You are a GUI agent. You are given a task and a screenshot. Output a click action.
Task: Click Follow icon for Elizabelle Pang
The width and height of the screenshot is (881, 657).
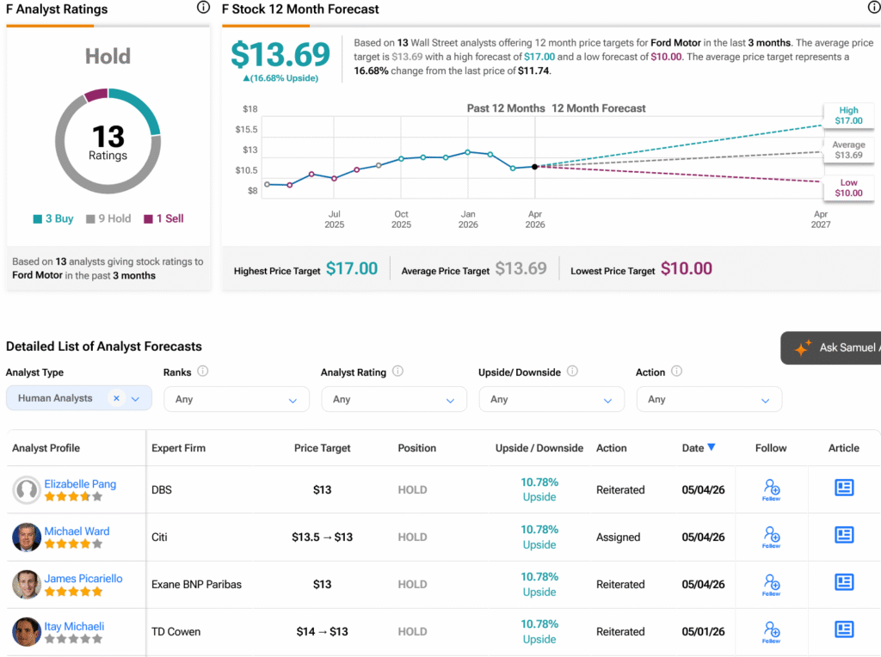[x=771, y=489]
